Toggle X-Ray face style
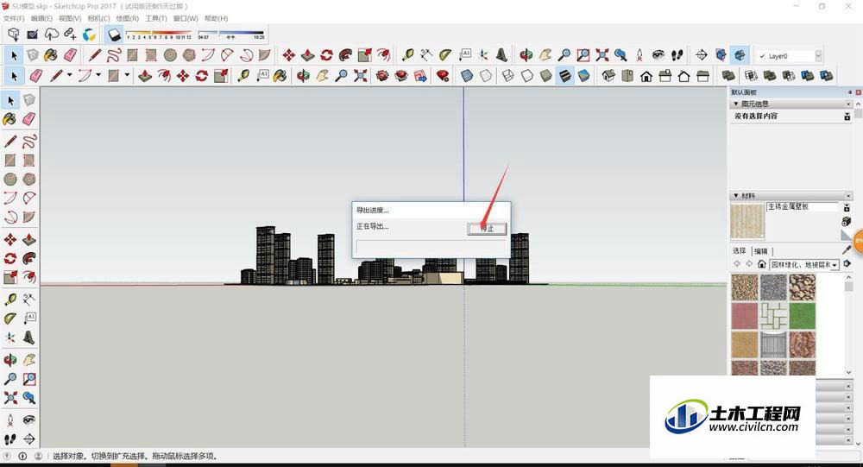The image size is (863, 467). click(467, 75)
